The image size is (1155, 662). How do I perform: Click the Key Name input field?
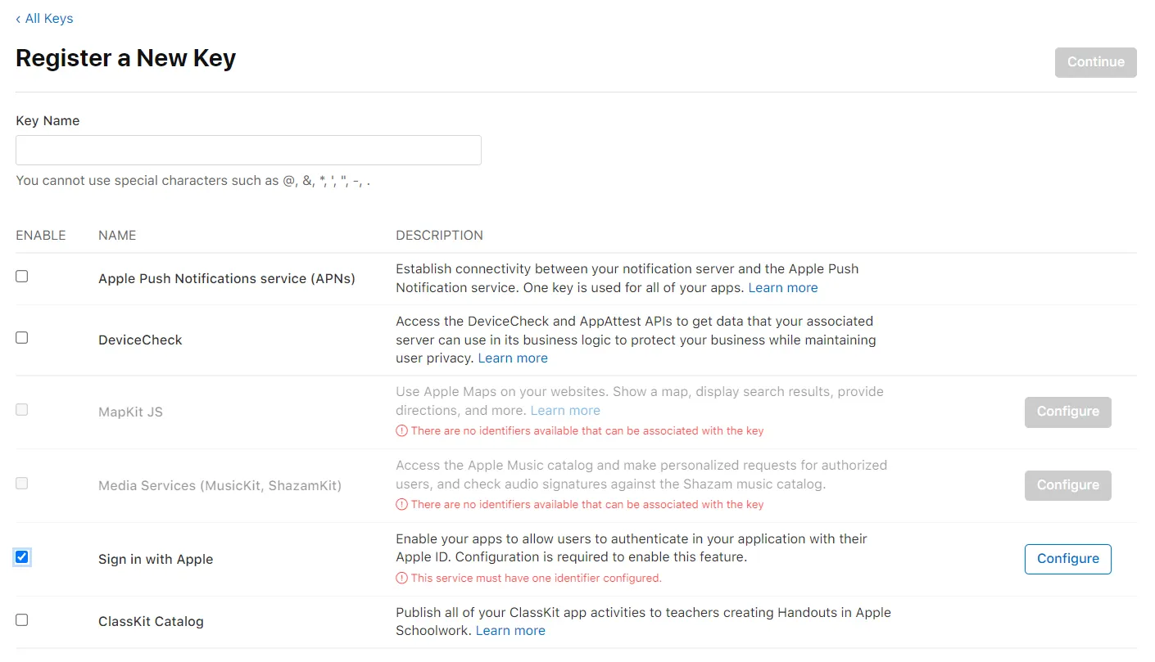(x=248, y=151)
